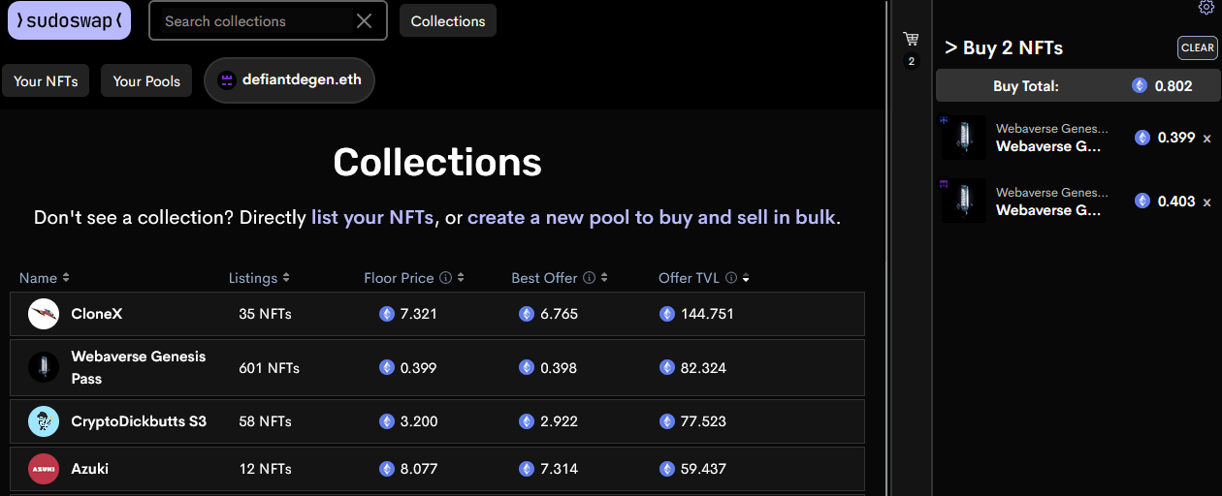Go to Your Pools
The height and width of the screenshot is (496, 1222).
(146, 80)
